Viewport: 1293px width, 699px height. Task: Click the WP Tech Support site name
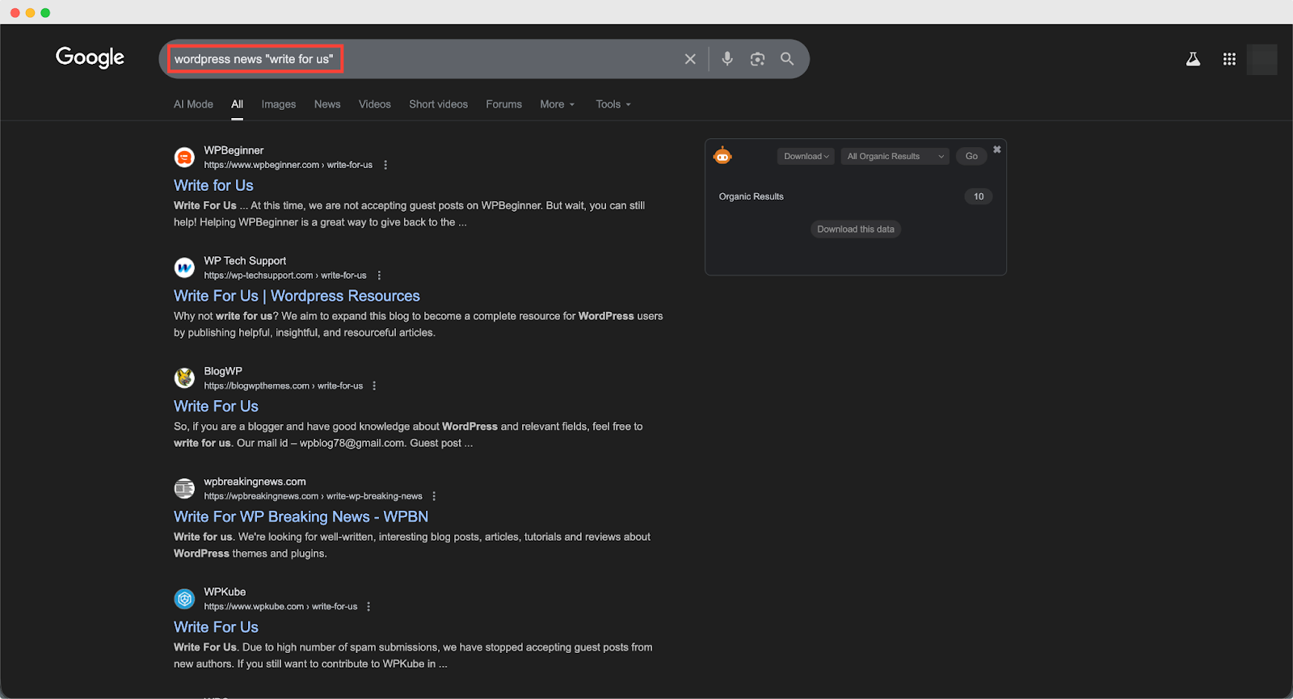tap(245, 260)
